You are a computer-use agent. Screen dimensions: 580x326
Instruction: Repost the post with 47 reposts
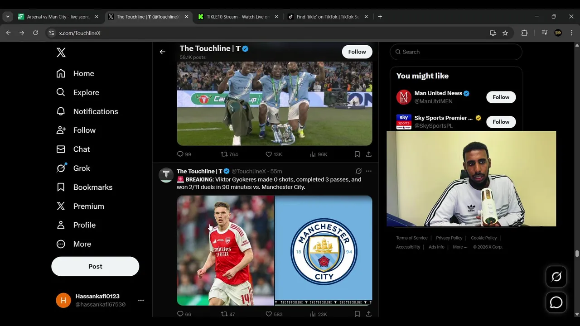coord(228,314)
